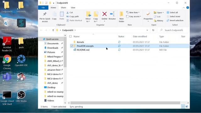
Task: Open Desktop in the navigation pane
Action: 51,87
